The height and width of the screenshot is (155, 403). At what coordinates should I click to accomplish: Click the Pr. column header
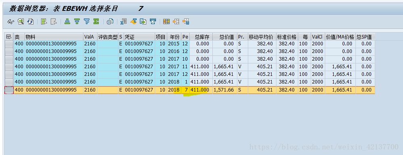pyautogui.click(x=243, y=37)
